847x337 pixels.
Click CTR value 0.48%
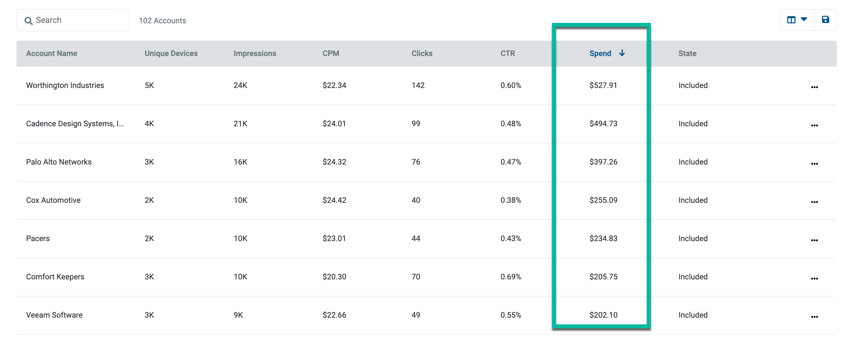(x=511, y=124)
